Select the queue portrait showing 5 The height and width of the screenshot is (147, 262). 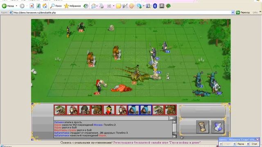171,110
